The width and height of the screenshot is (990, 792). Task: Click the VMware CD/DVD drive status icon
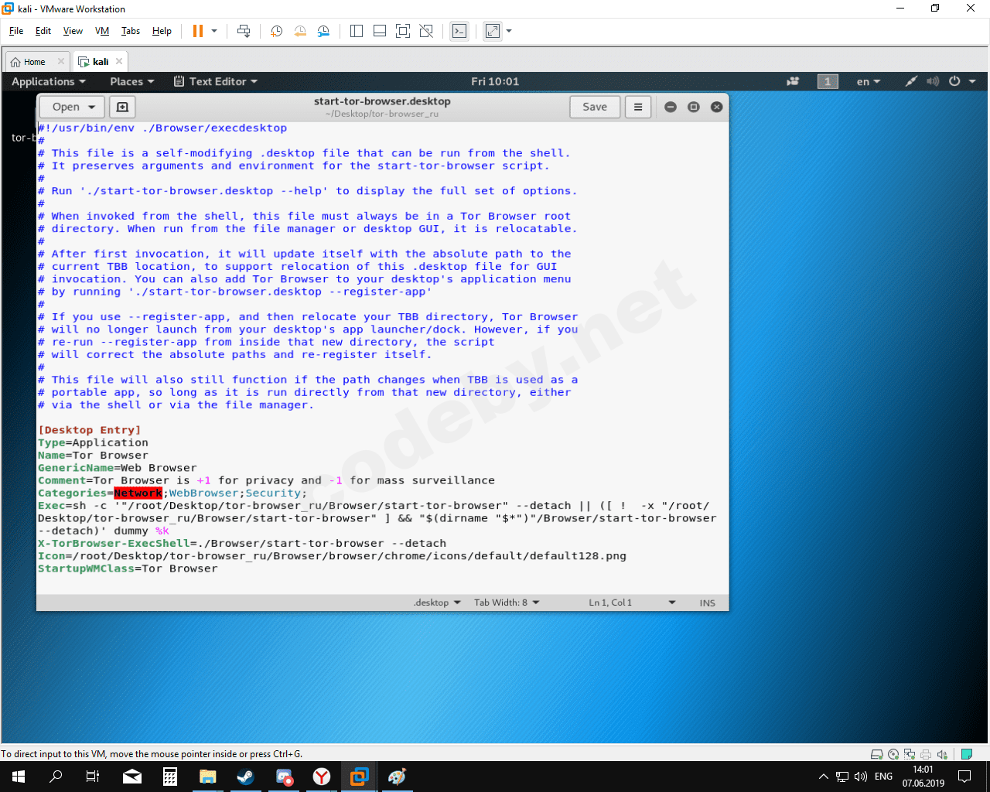893,754
